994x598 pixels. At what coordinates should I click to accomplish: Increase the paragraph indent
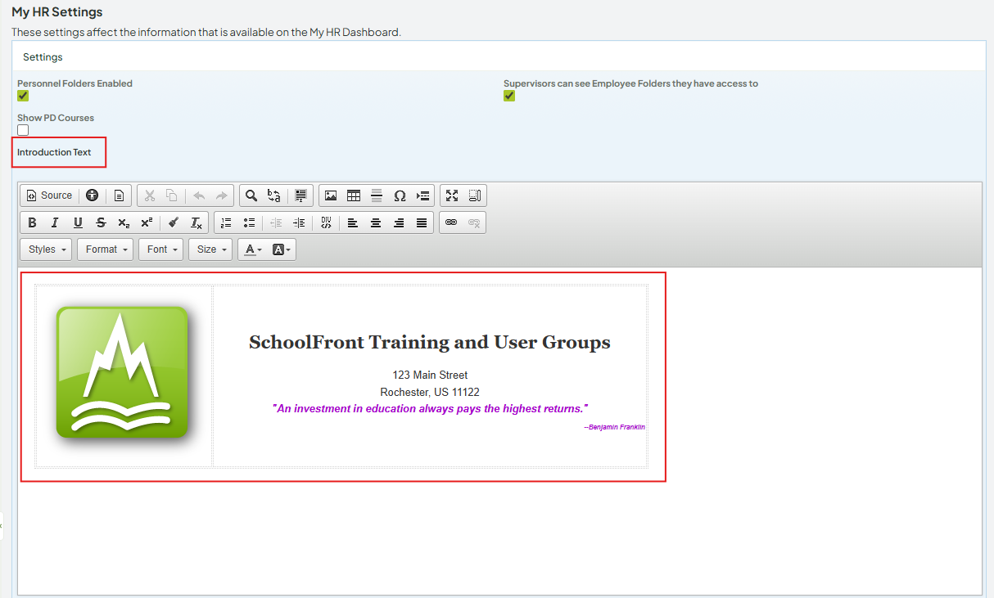pyautogui.click(x=299, y=223)
